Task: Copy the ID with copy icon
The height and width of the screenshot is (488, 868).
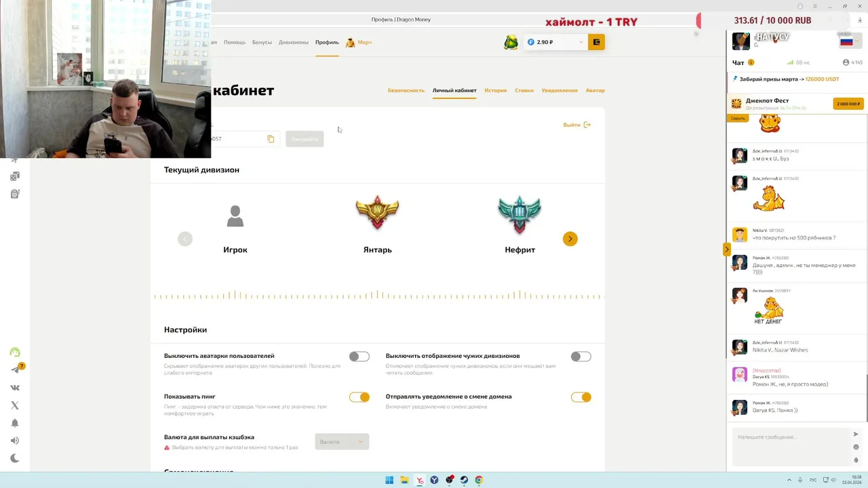Action: click(271, 139)
